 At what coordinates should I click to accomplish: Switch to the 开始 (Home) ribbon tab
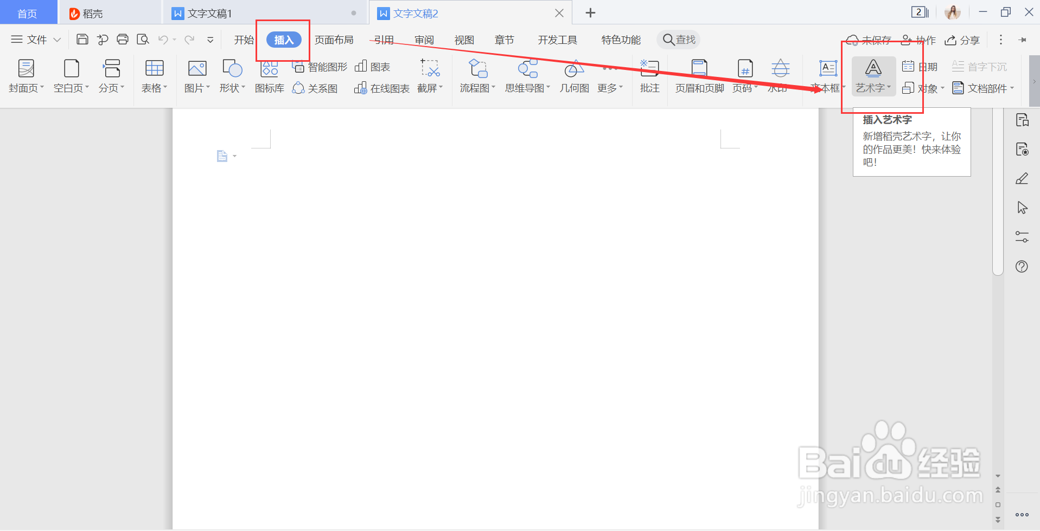pos(243,39)
